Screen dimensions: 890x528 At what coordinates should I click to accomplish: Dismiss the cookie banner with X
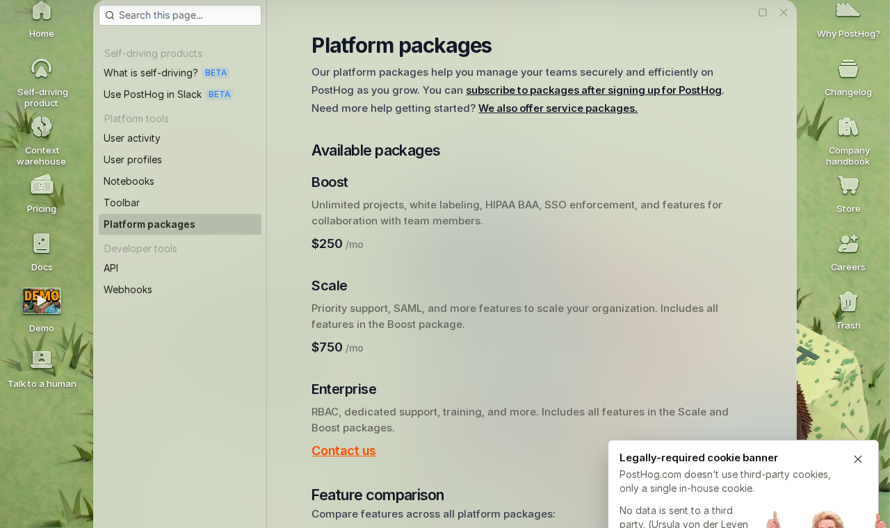(858, 459)
